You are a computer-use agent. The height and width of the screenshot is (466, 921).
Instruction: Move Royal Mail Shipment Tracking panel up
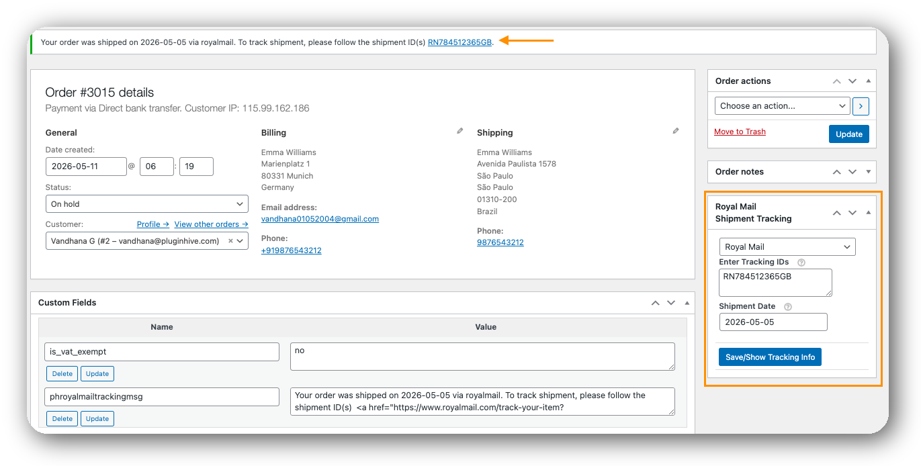click(836, 213)
